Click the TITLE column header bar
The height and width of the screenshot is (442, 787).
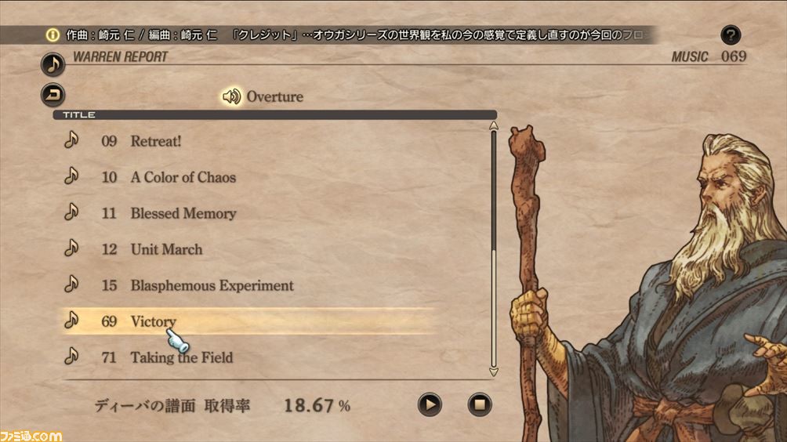point(275,115)
